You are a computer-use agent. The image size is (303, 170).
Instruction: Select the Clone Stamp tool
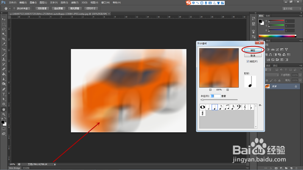[x=4, y=59]
